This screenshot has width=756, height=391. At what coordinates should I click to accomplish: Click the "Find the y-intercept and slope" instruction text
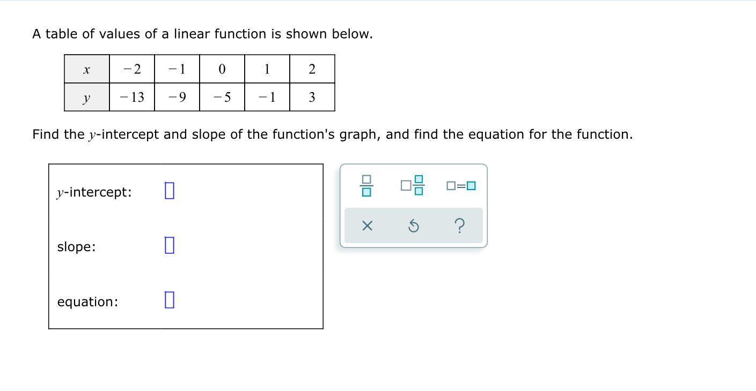click(x=332, y=134)
